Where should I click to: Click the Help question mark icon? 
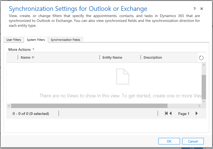195,9
